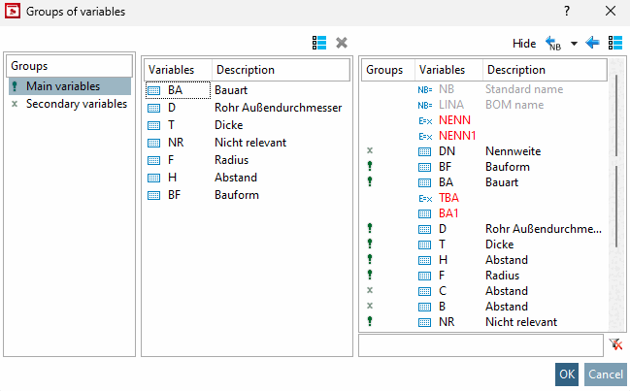Select NR Nicht relevant row in middle list
630x391 pixels.
tap(247, 143)
